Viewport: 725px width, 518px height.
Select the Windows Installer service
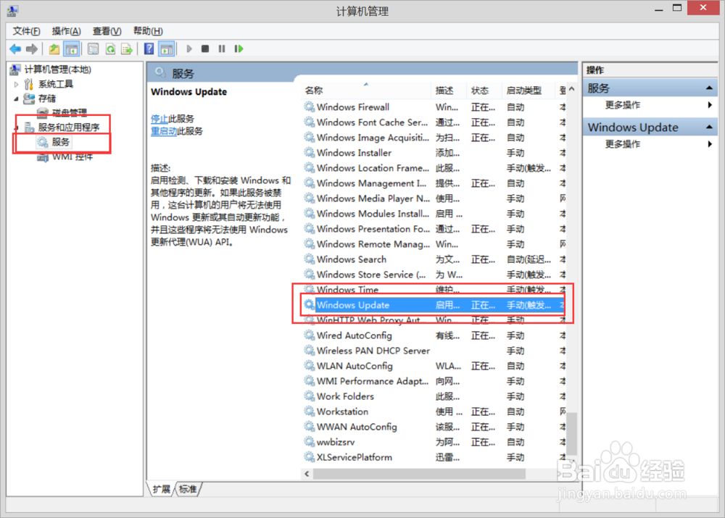pyautogui.click(x=434, y=153)
